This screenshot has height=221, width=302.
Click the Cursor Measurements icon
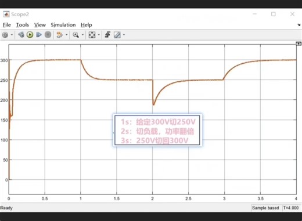pos(117,35)
